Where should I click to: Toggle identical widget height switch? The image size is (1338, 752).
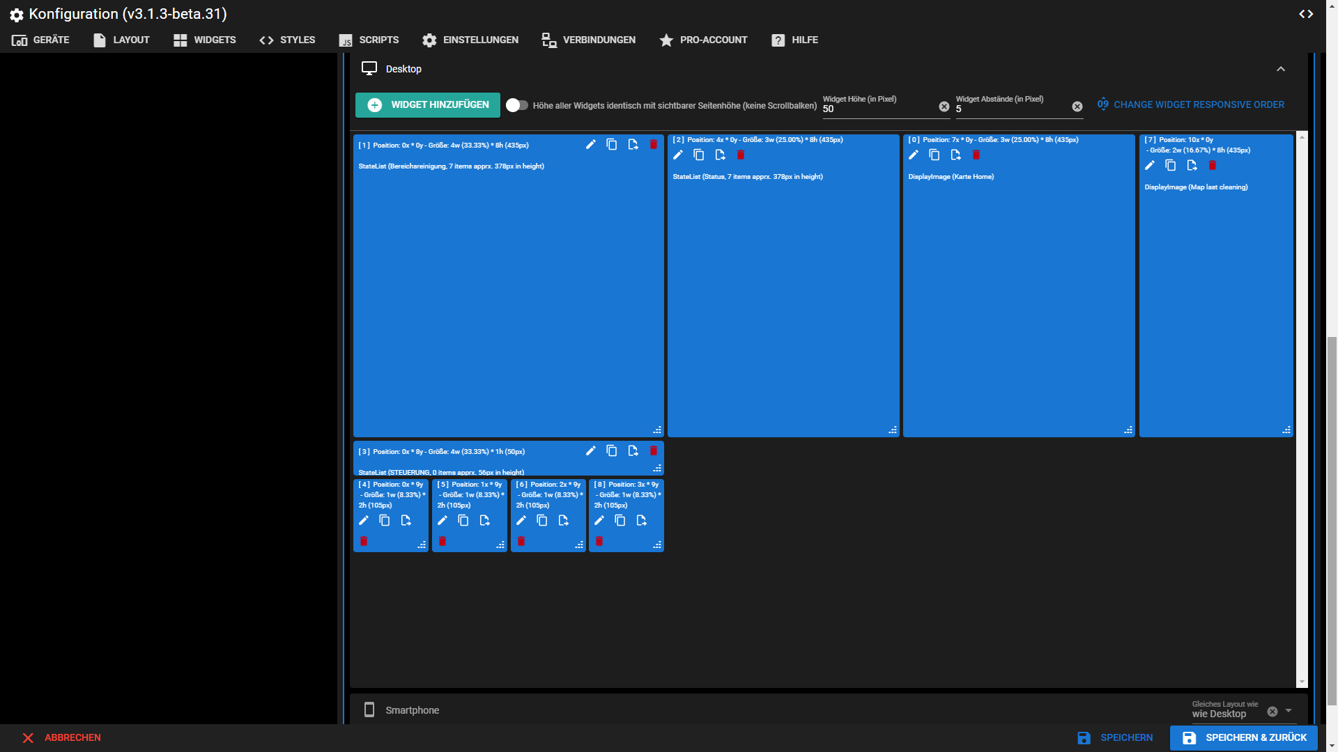pos(516,105)
